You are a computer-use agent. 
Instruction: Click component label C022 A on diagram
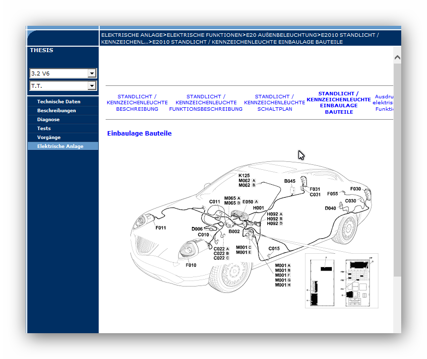click(221, 249)
